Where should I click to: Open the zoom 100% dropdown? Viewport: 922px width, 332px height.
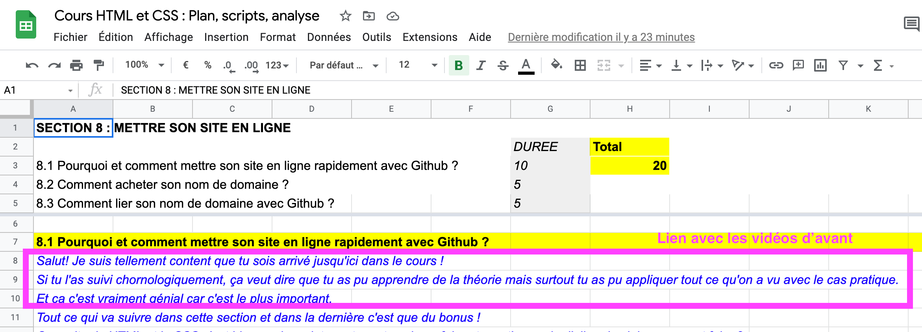pos(144,65)
